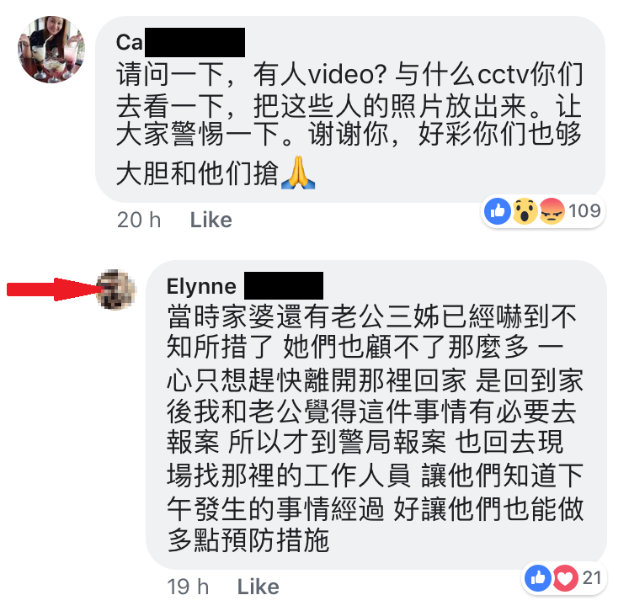629x611 pixels.
Task: Click the simplified Chinese comment about cctv video
Action: point(349,125)
